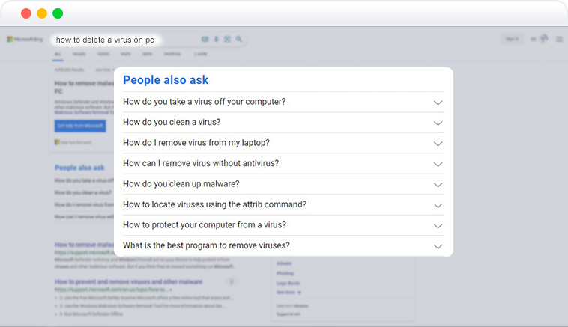Select the ALL results tab
Screen dimensions: 568x327
tap(58, 55)
